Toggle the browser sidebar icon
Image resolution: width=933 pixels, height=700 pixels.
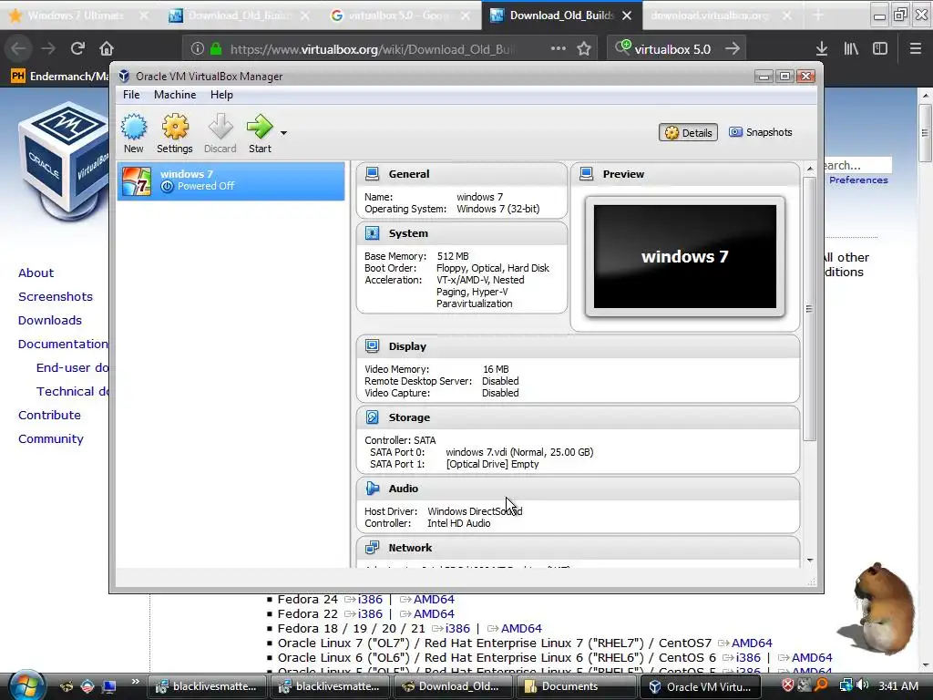coord(880,49)
